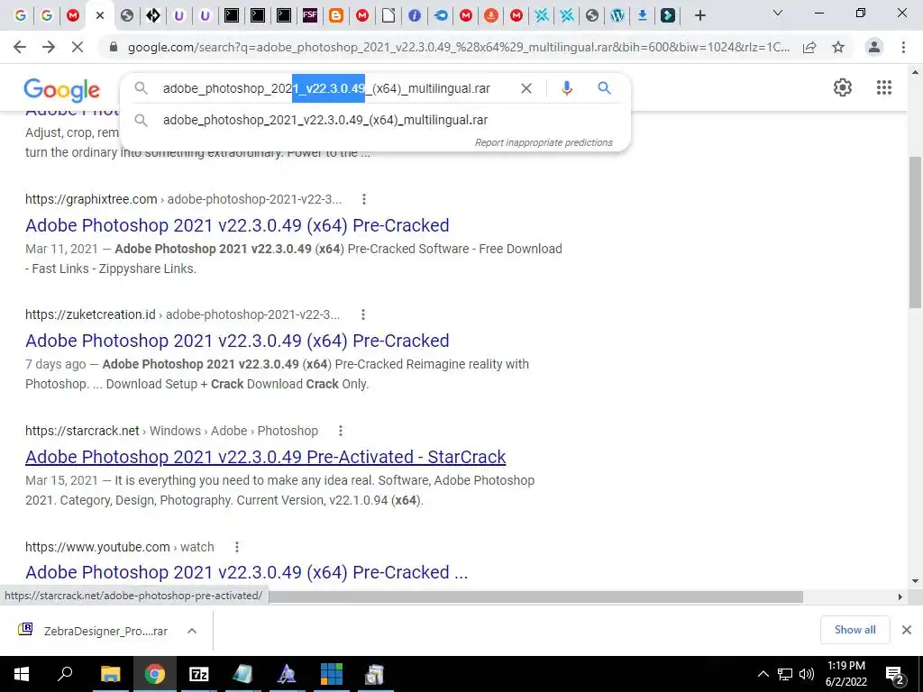This screenshot has width=923, height=692.
Task: Open more options for youtube.com result
Action: tap(237, 547)
